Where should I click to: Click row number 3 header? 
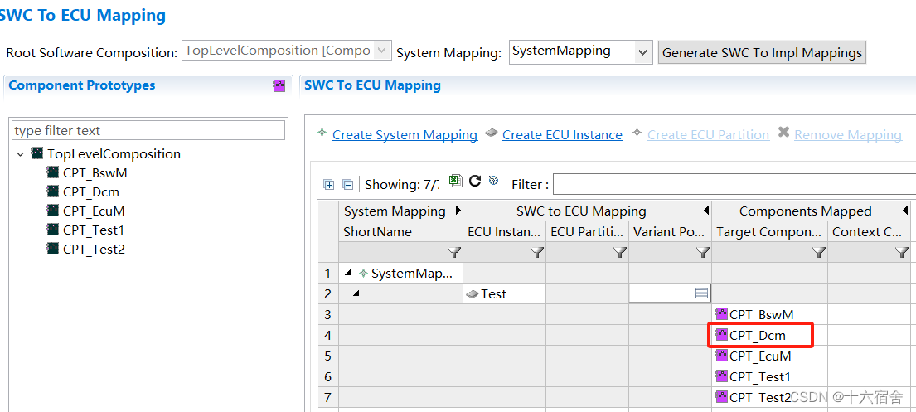[327, 314]
